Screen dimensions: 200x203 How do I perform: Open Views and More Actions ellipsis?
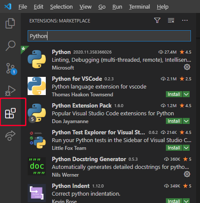(x=185, y=20)
